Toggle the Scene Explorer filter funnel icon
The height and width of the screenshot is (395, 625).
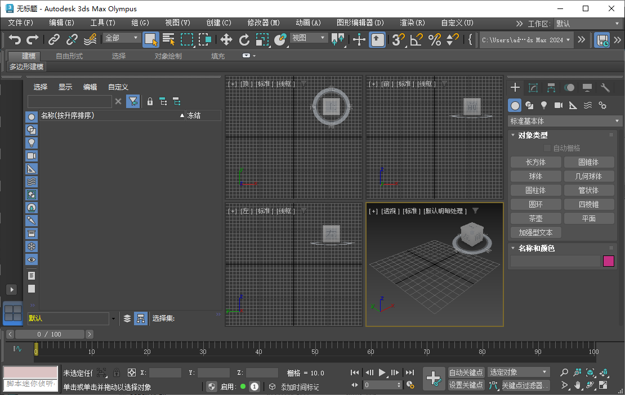pyautogui.click(x=133, y=101)
